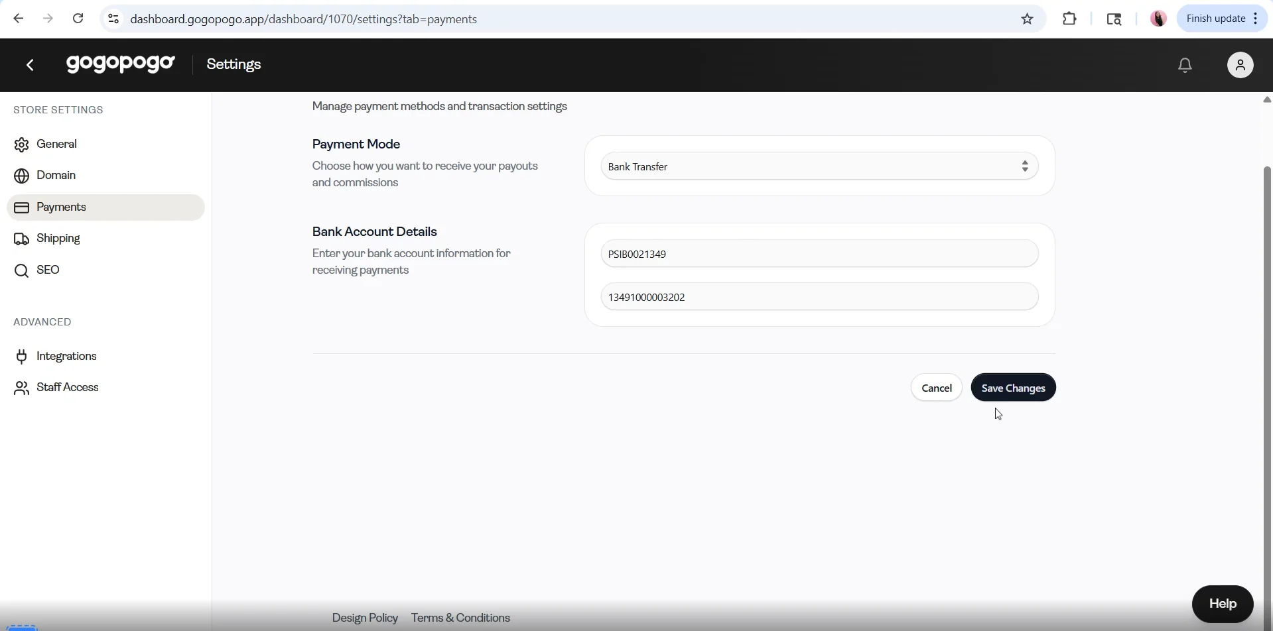This screenshot has height=631, width=1273.
Task: Click the browser forward arrow
Action: point(48,19)
